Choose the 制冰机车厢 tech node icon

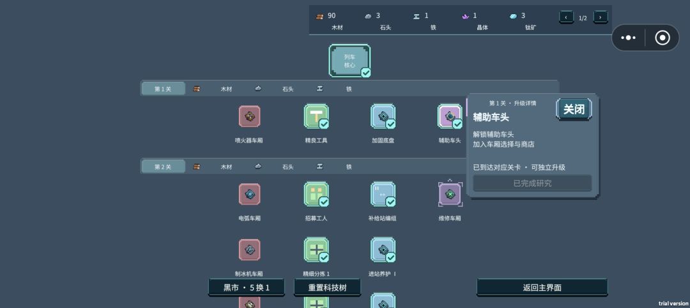pos(250,249)
